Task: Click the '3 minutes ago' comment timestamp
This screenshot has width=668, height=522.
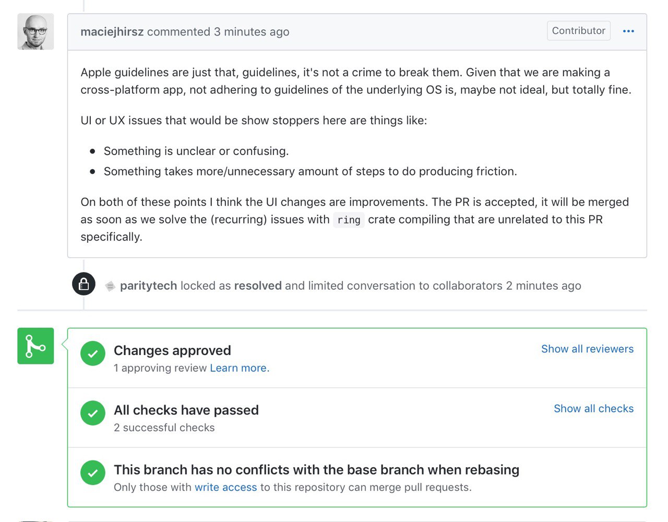Action: [x=252, y=32]
